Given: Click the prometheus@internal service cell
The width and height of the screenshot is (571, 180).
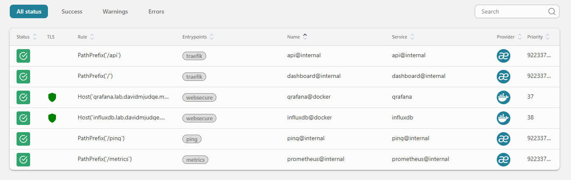Looking at the screenshot, I should coord(420,159).
